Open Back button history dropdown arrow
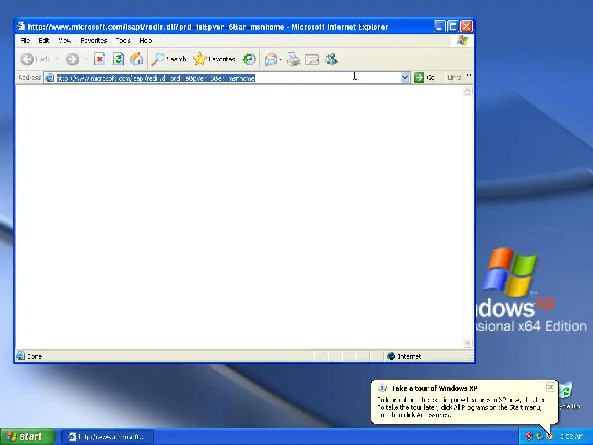This screenshot has width=593, height=445. pyautogui.click(x=56, y=59)
